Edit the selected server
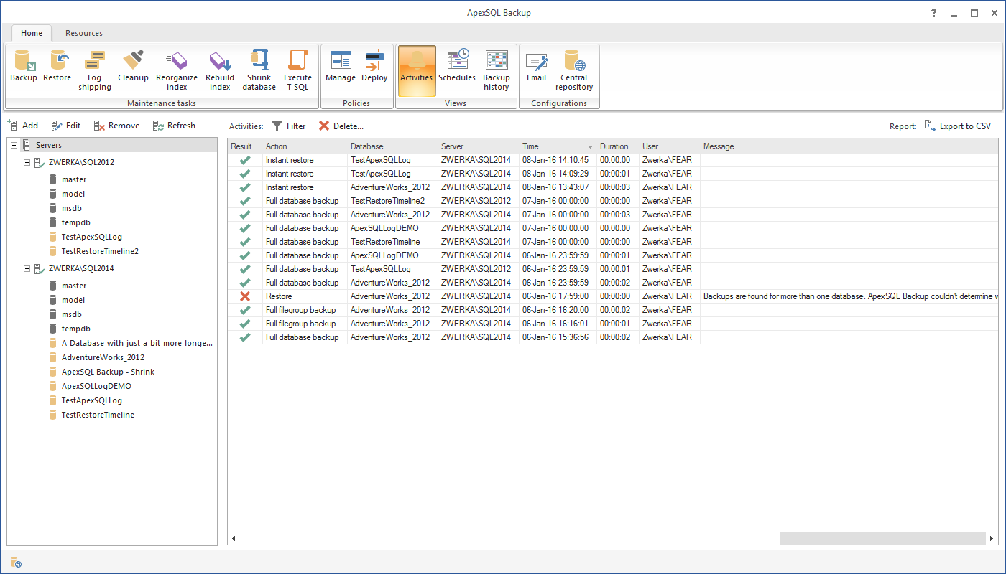The image size is (1006, 574). pyautogui.click(x=66, y=126)
